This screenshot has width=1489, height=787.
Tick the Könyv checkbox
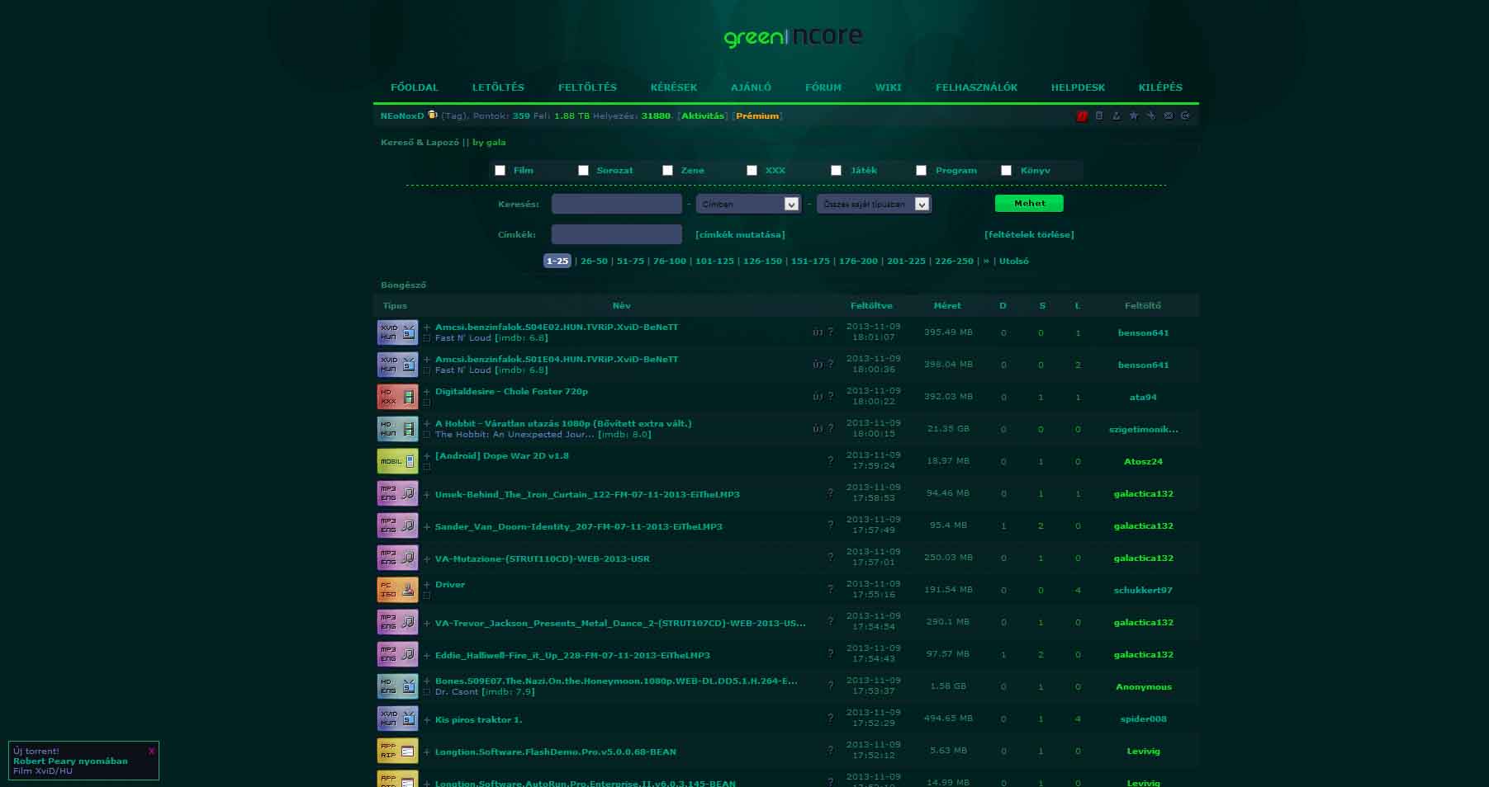(1006, 171)
